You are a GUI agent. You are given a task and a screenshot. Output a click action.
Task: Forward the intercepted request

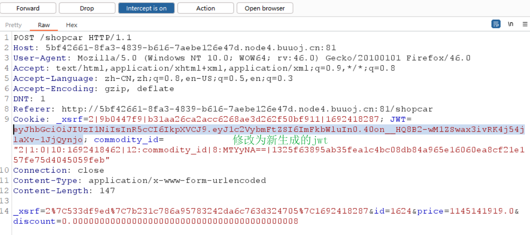[x=28, y=8]
